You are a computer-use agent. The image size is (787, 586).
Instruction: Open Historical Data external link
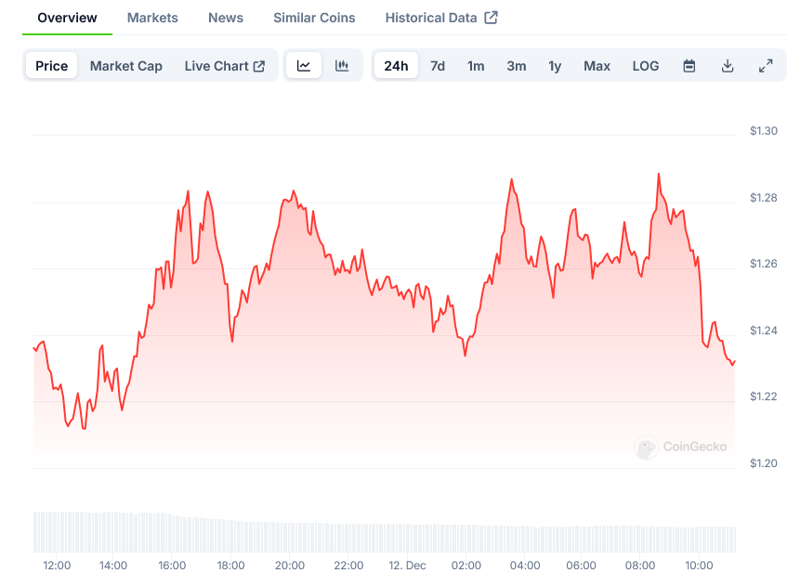coord(441,18)
